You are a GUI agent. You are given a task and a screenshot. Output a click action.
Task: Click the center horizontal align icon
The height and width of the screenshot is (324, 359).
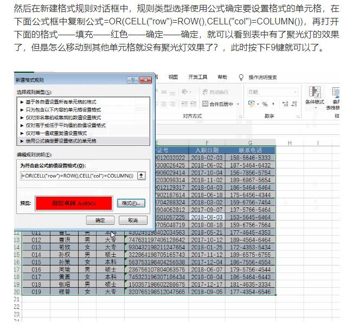click(x=164, y=104)
